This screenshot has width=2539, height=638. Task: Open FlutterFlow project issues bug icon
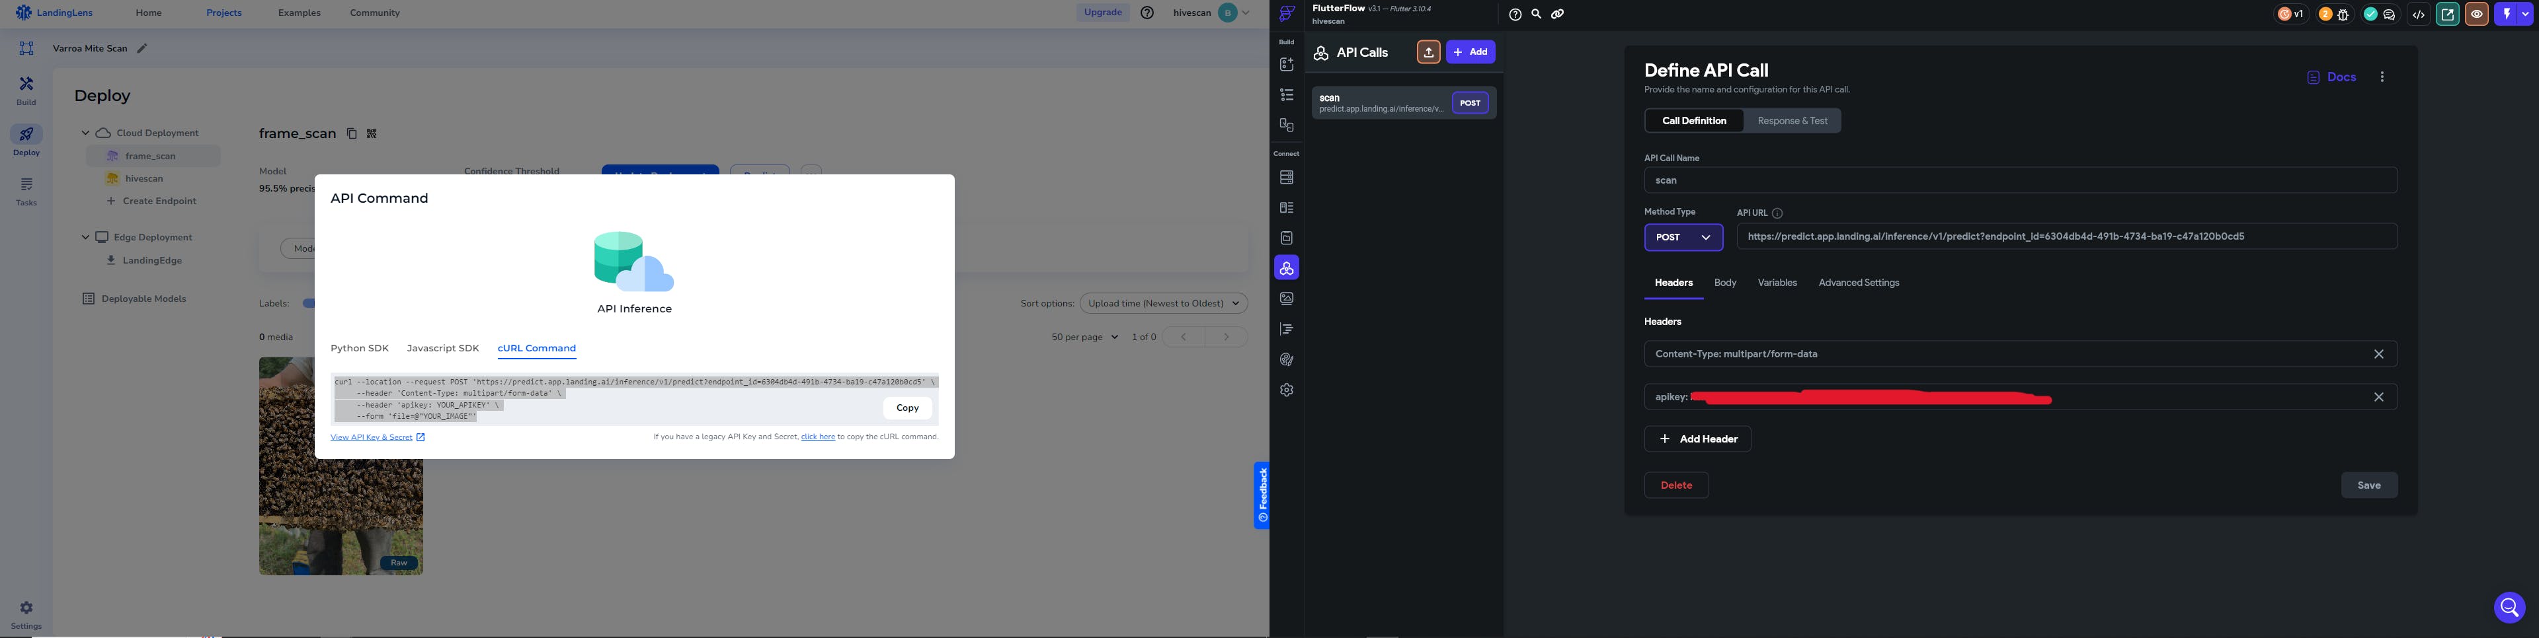pyautogui.click(x=2343, y=15)
